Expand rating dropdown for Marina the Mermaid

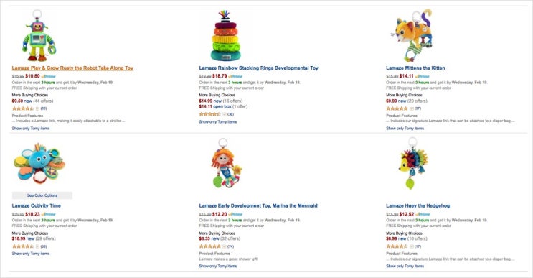(x=225, y=246)
